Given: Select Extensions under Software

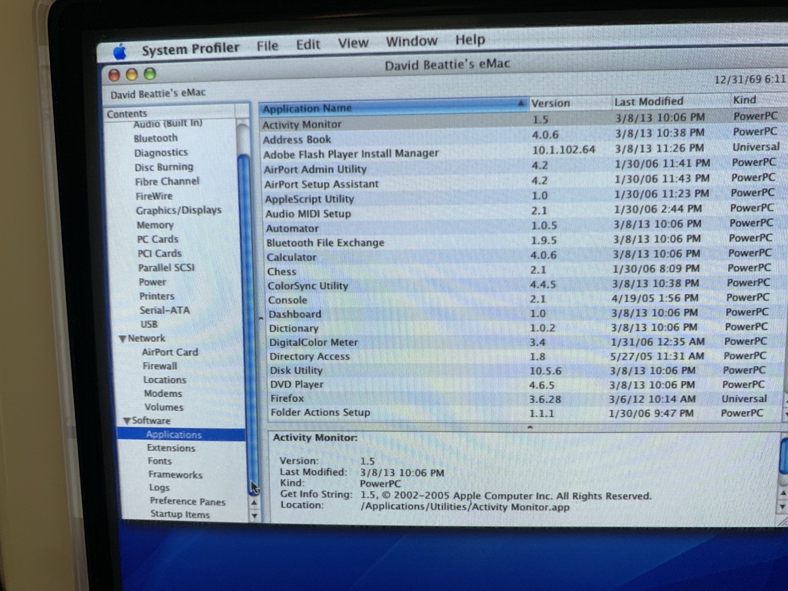Looking at the screenshot, I should 171,448.
